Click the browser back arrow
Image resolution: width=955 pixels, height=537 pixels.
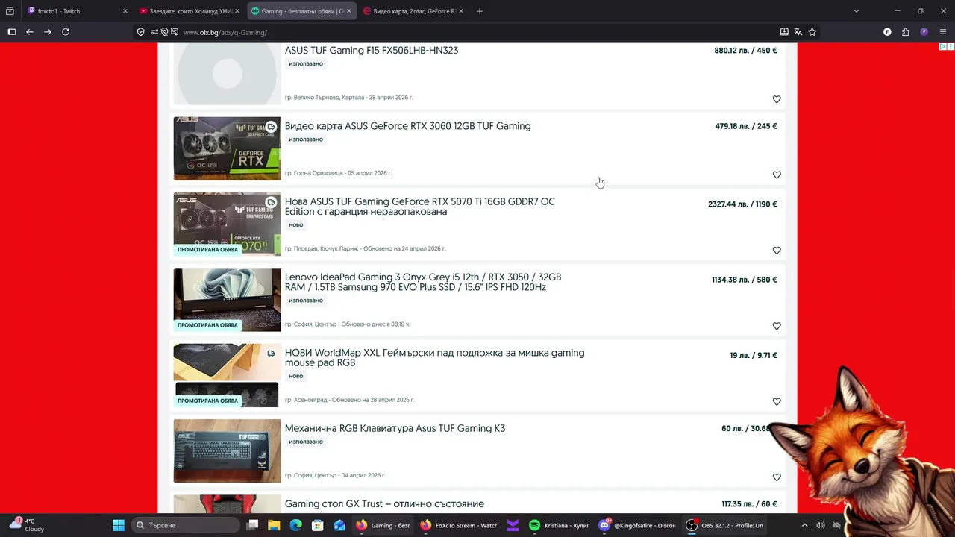click(30, 32)
